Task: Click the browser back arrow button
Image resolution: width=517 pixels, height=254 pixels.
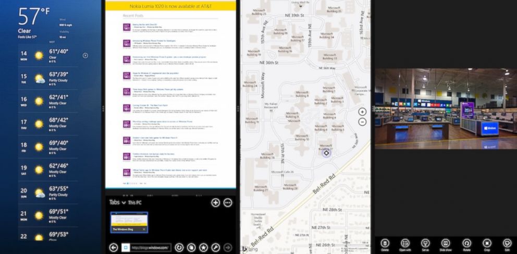Action: pyautogui.click(x=114, y=247)
